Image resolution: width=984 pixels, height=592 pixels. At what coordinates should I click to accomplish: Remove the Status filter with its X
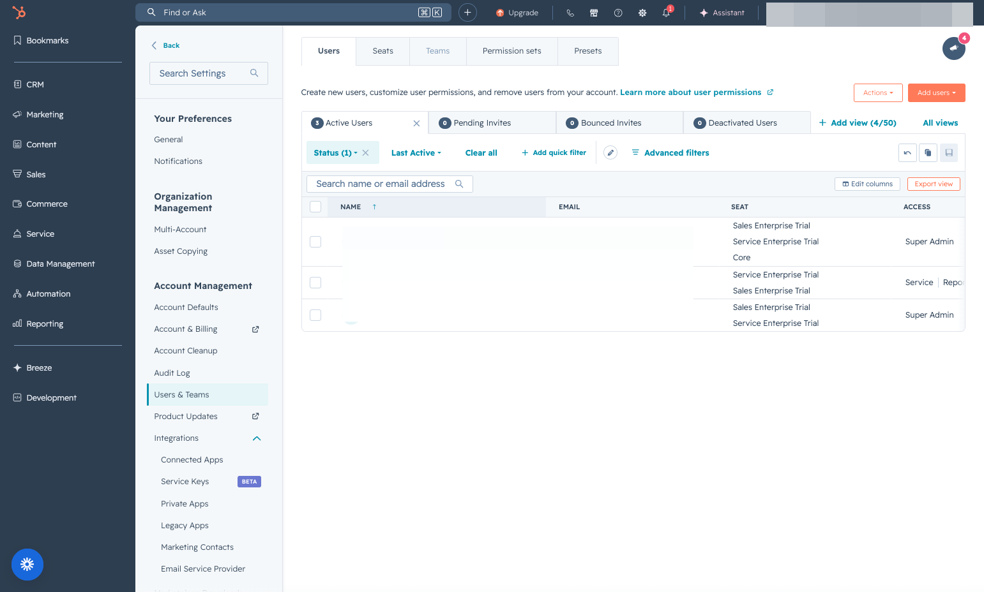tap(366, 152)
